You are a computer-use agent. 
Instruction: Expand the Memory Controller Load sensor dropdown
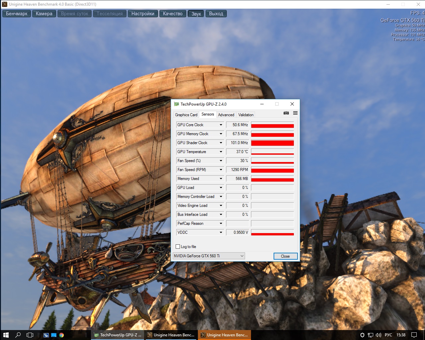(x=221, y=197)
